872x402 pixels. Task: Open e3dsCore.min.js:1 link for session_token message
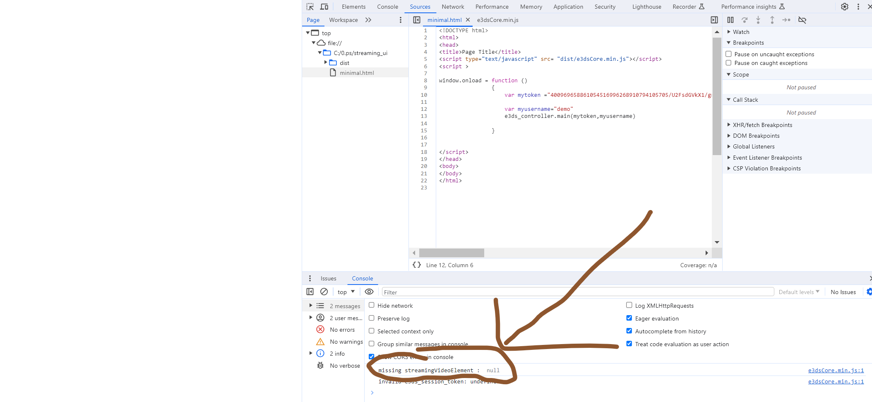836,381
